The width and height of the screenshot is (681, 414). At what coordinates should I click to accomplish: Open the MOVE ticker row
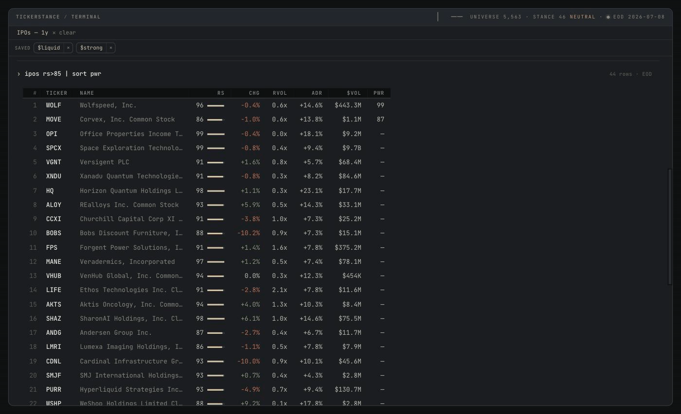coord(207,120)
